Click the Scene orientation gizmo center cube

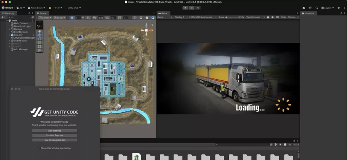[x=146, y=30]
